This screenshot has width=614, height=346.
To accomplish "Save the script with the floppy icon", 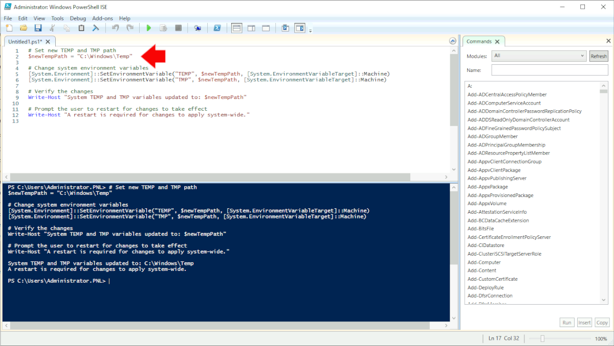I will pyautogui.click(x=38, y=28).
